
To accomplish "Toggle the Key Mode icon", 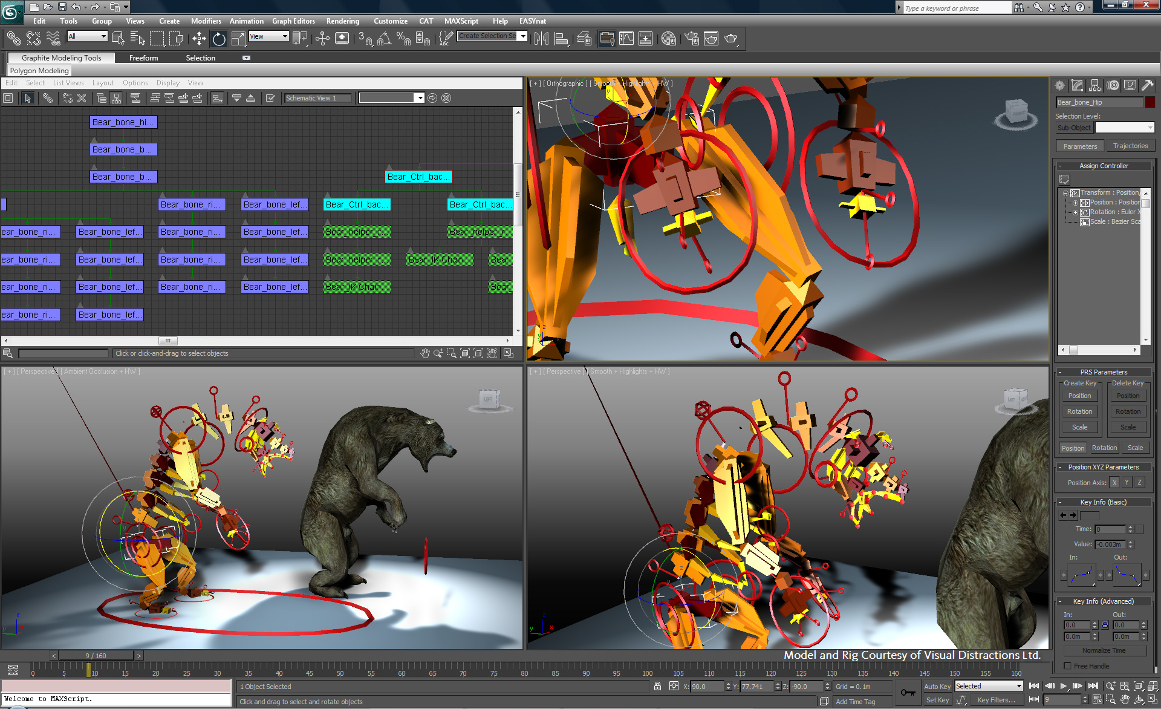I will [x=1034, y=700].
